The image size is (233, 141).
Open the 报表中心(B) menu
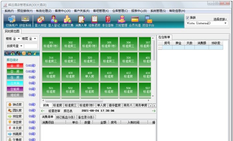click(139, 11)
